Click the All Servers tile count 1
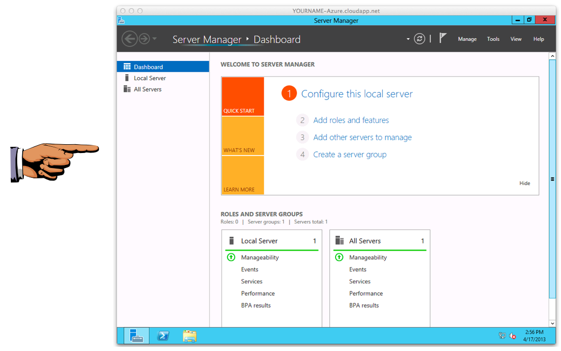Viewport: 561px width, 351px height. 423,241
